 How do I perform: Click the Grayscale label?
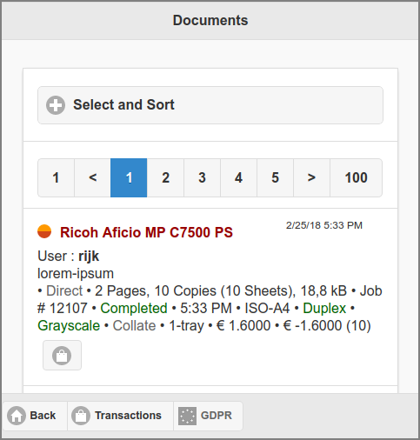click(69, 325)
